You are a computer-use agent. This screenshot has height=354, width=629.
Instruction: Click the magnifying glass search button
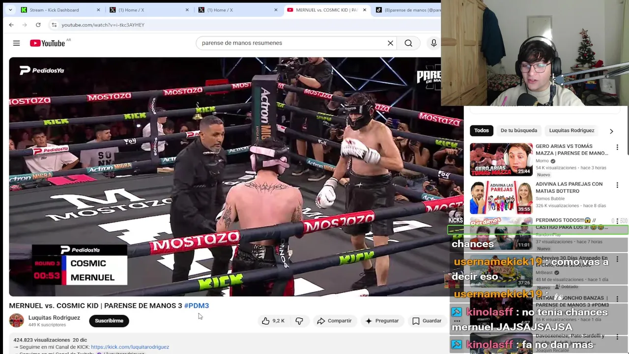pos(408,43)
